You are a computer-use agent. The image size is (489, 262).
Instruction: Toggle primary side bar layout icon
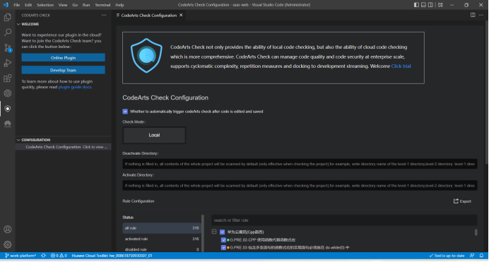coord(416,5)
